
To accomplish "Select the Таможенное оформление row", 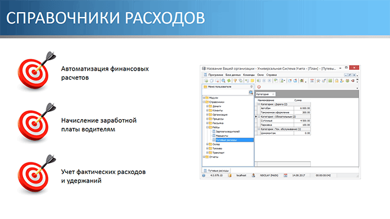I will coord(285,113).
